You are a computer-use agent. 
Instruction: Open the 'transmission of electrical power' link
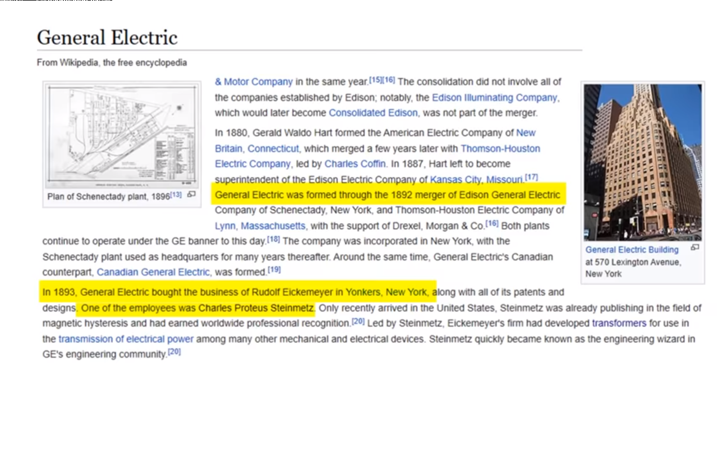[126, 339]
